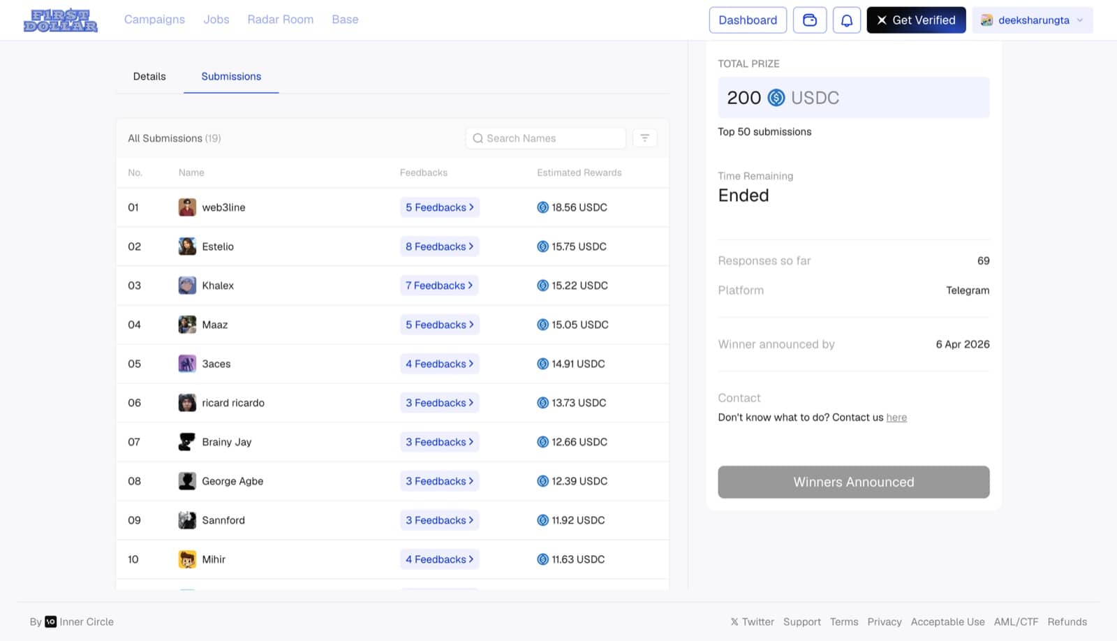This screenshot has height=641, width=1117.
Task: Open Jobs in the top navigation
Action: [x=216, y=20]
